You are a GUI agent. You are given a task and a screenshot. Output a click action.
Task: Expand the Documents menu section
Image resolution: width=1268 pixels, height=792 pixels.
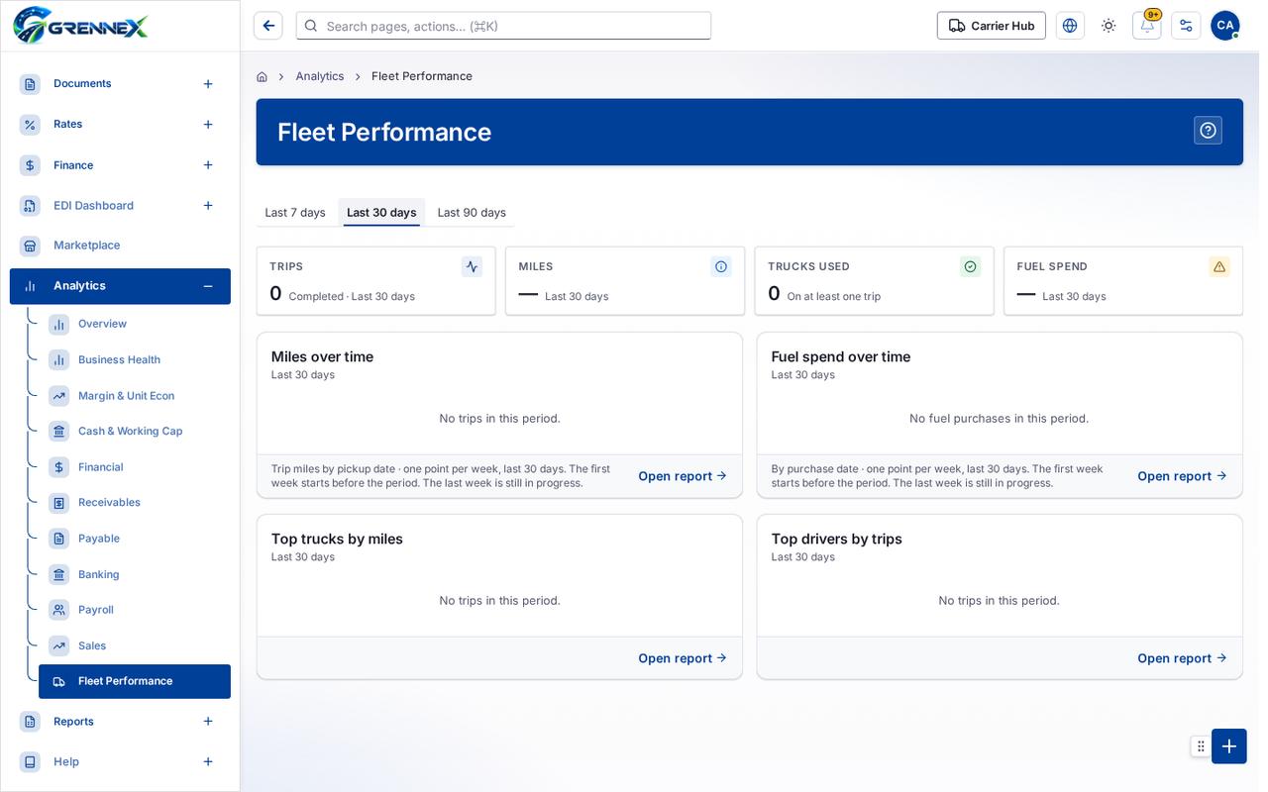click(208, 84)
